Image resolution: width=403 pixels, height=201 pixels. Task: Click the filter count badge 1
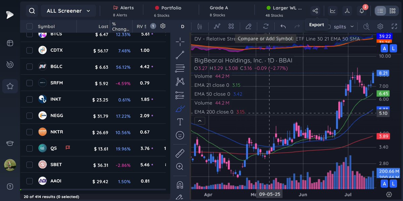(153, 26)
